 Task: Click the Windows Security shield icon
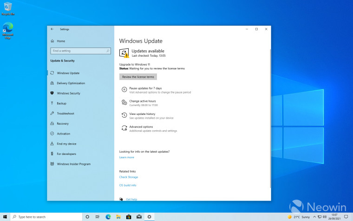click(x=52, y=93)
